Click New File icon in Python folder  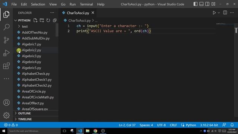tap(35, 20)
